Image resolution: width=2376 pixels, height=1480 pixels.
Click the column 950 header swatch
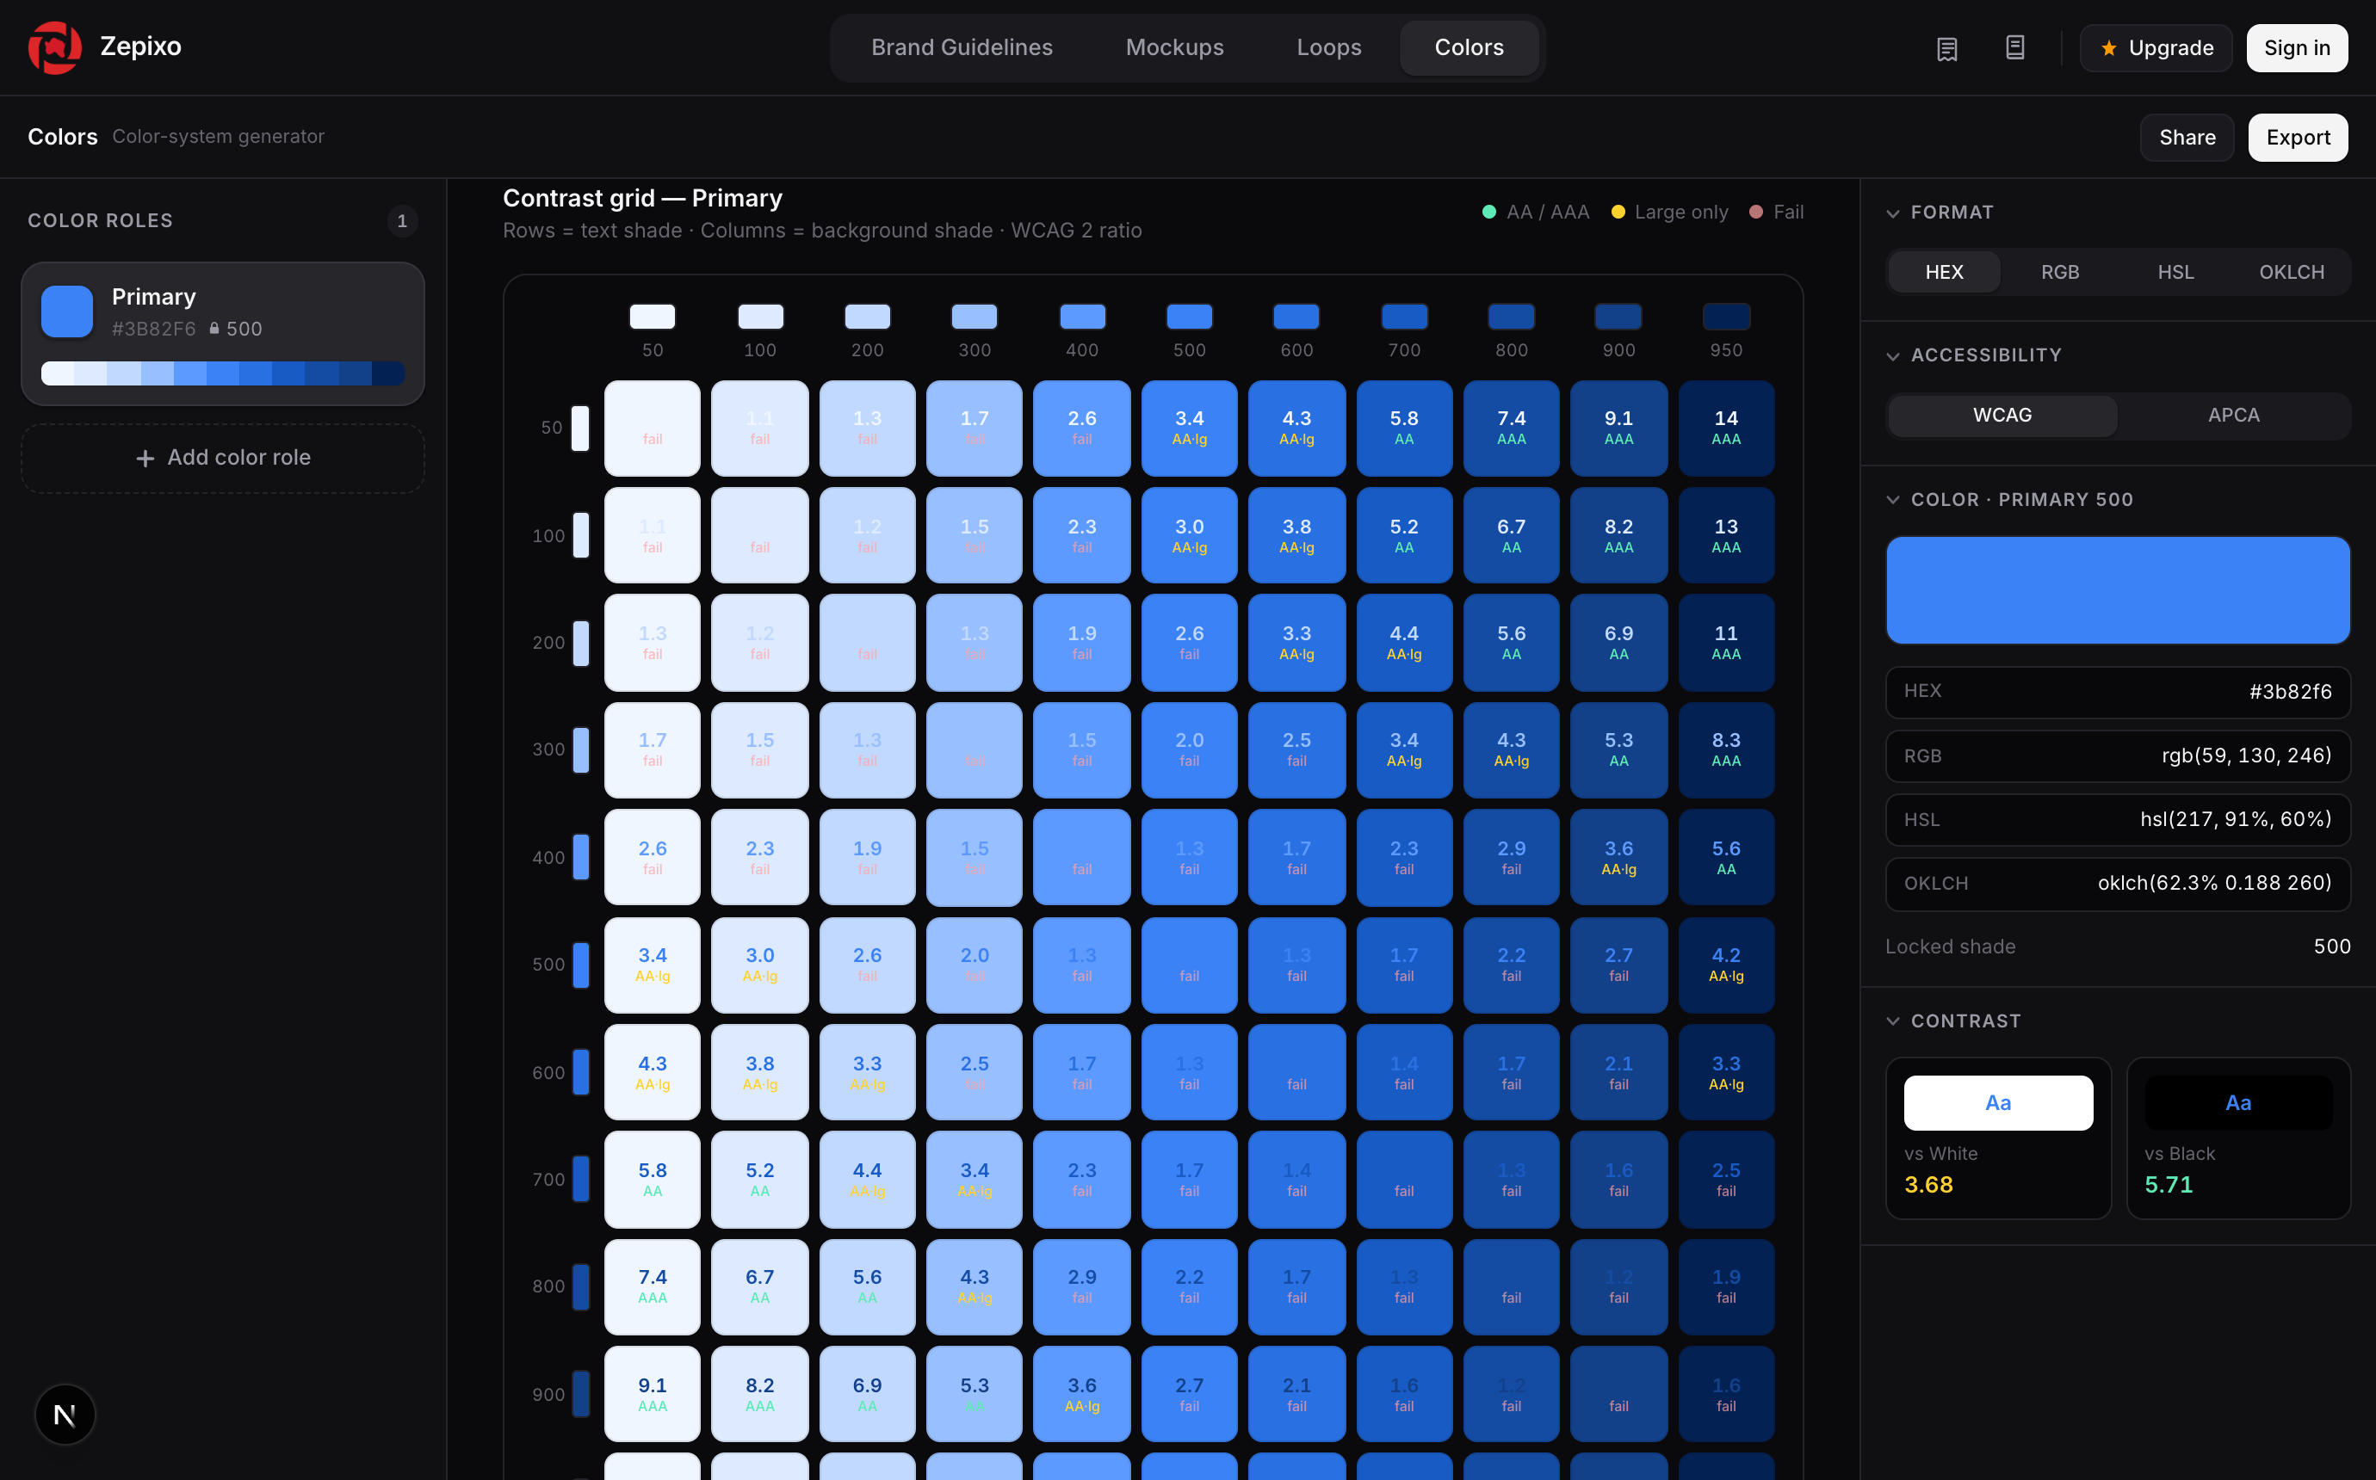coord(1726,316)
